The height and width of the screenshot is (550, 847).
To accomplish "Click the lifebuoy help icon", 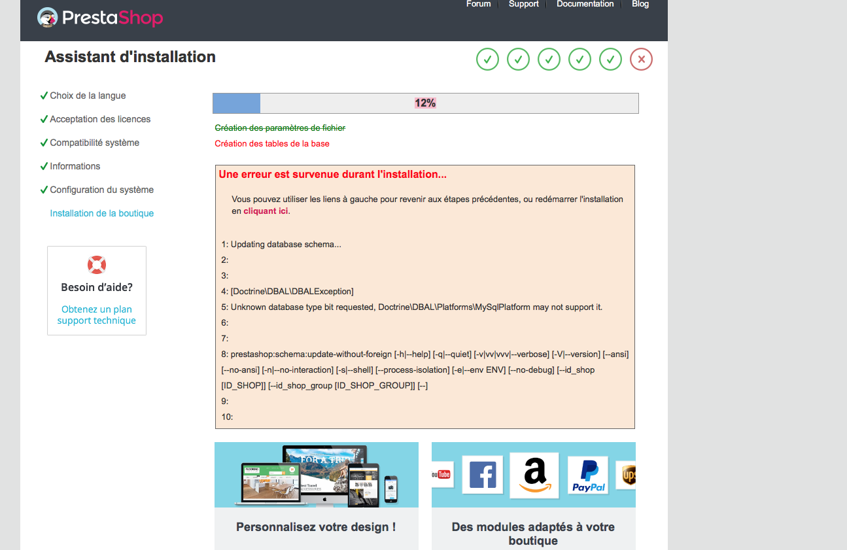I will coord(97,265).
